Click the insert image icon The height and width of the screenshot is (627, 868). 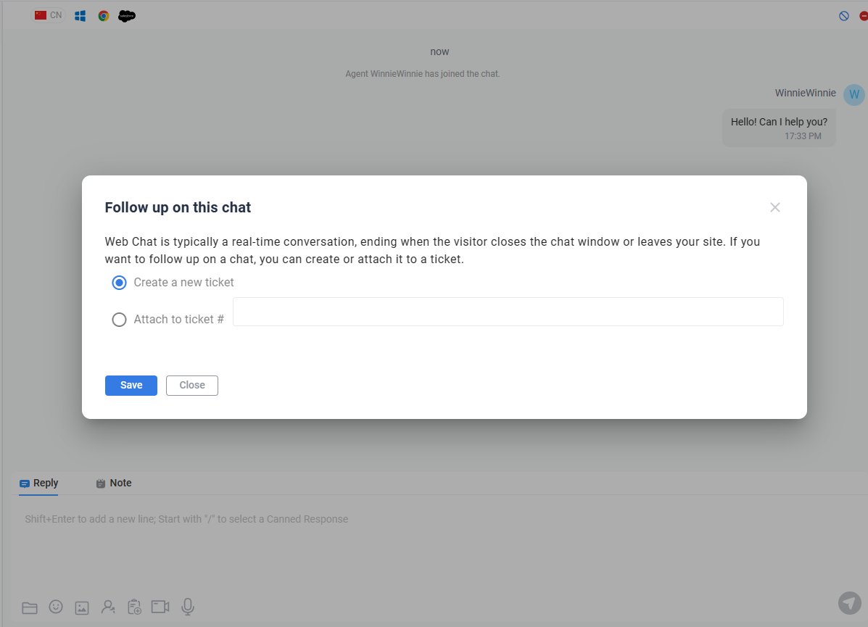point(82,607)
